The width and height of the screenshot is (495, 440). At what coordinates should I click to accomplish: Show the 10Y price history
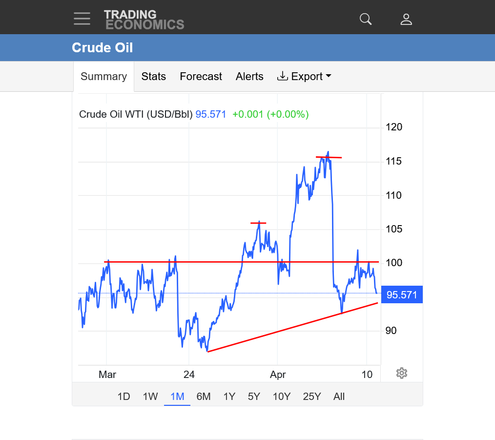[282, 397]
